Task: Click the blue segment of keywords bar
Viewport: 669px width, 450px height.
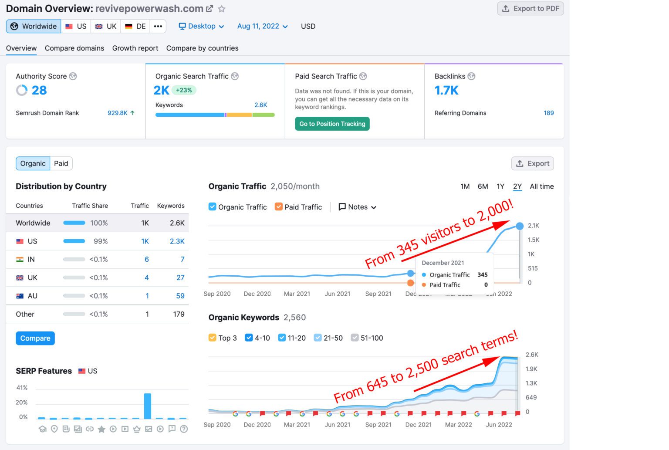Action: click(190, 115)
